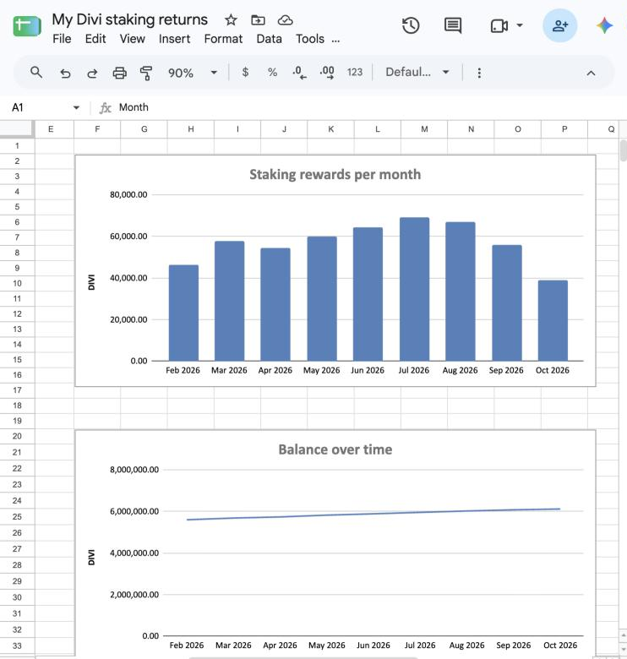Image resolution: width=627 pixels, height=659 pixels.
Task: Open the Gemini sparkle assistant
Action: pos(604,25)
